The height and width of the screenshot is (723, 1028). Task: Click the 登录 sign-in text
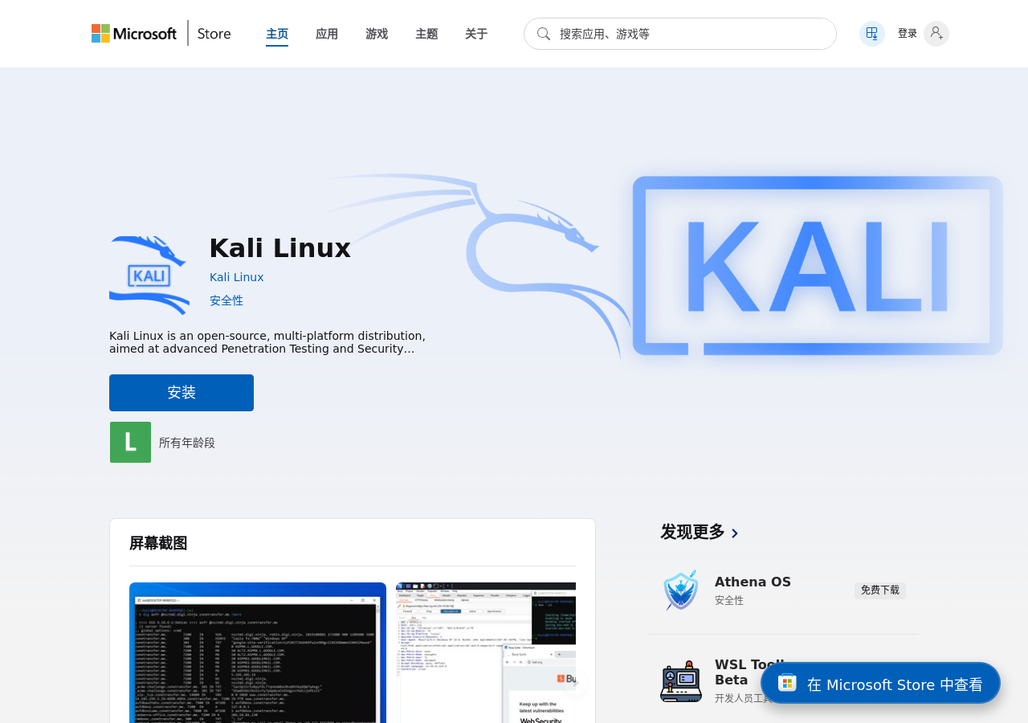908,34
